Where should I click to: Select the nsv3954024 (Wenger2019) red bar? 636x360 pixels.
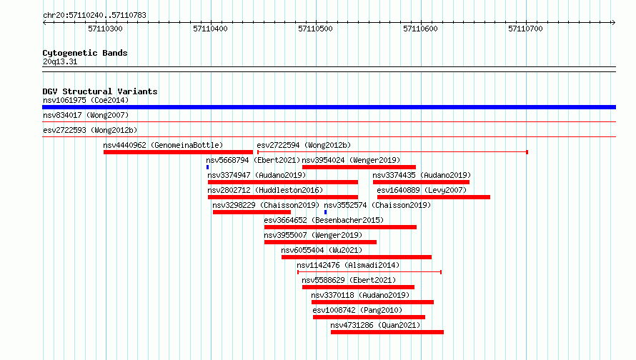tap(359, 167)
